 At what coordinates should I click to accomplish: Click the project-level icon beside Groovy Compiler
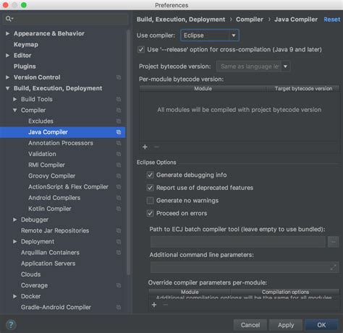[x=119, y=176]
